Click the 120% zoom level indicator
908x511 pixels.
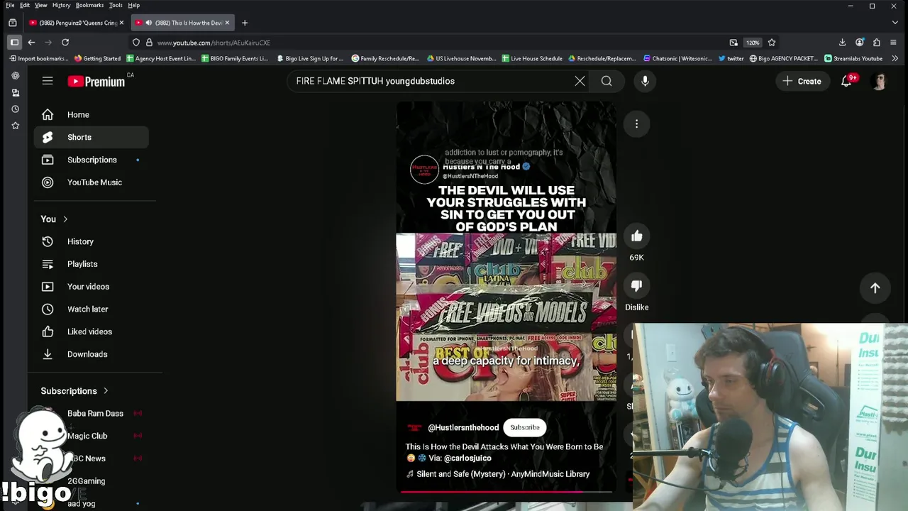pos(753,43)
